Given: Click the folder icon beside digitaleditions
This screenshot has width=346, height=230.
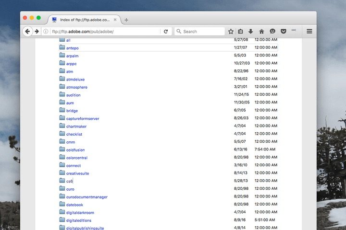Looking at the screenshot, I should click(62, 220).
